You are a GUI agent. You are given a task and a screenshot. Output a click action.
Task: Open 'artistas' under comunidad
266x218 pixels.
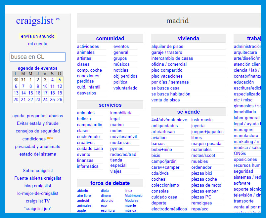(84, 58)
